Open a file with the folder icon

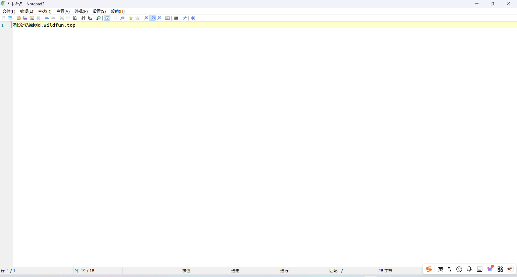click(x=19, y=18)
